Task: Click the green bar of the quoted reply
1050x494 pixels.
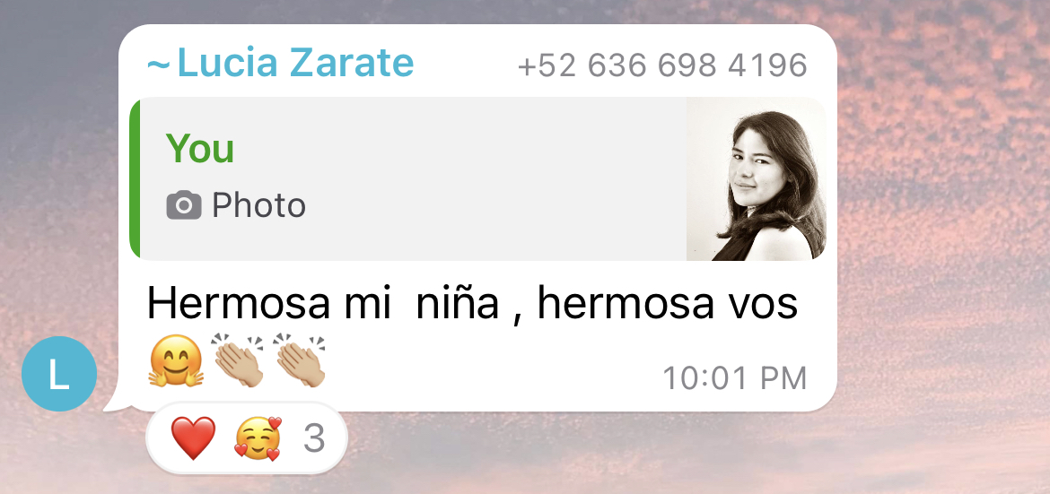Action: 135,178
